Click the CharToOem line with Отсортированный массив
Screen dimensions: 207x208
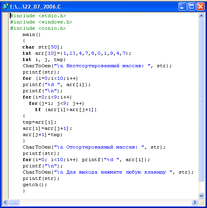[94, 147]
